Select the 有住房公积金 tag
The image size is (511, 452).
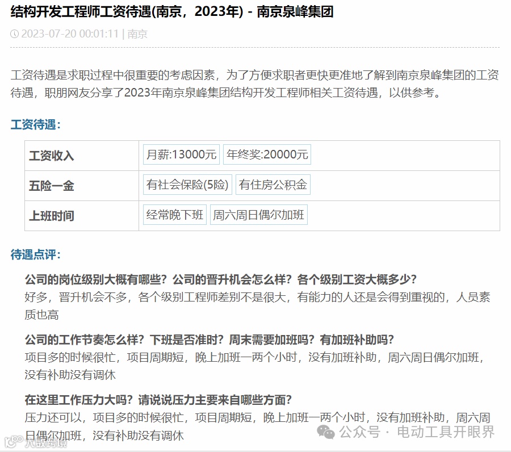273,185
